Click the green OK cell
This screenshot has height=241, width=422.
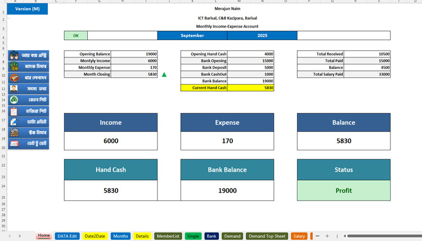pos(76,35)
